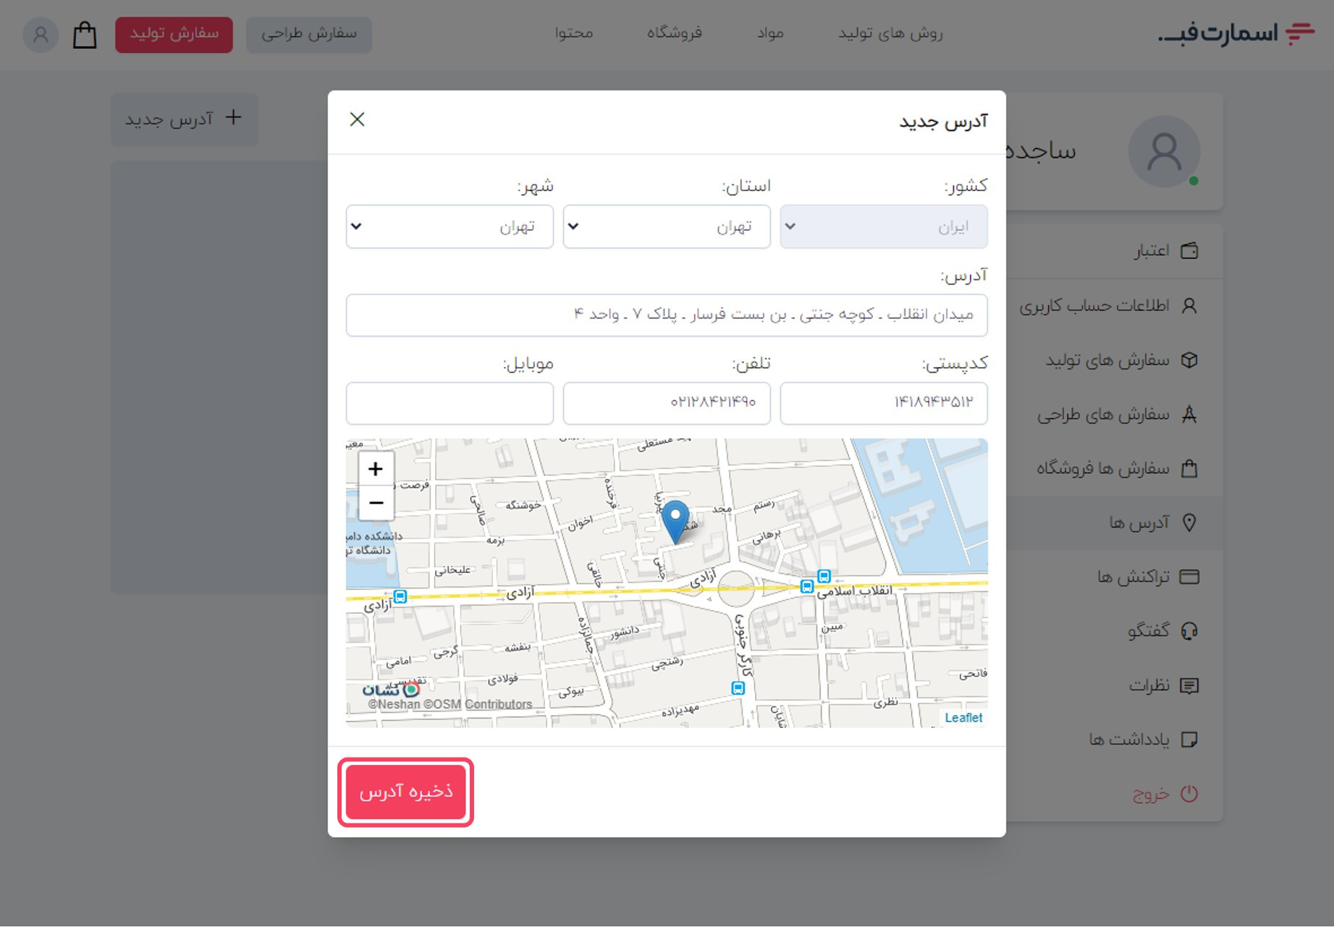This screenshot has width=1334, height=927.
Task: Click the SmartFab logo
Action: click(x=1236, y=34)
